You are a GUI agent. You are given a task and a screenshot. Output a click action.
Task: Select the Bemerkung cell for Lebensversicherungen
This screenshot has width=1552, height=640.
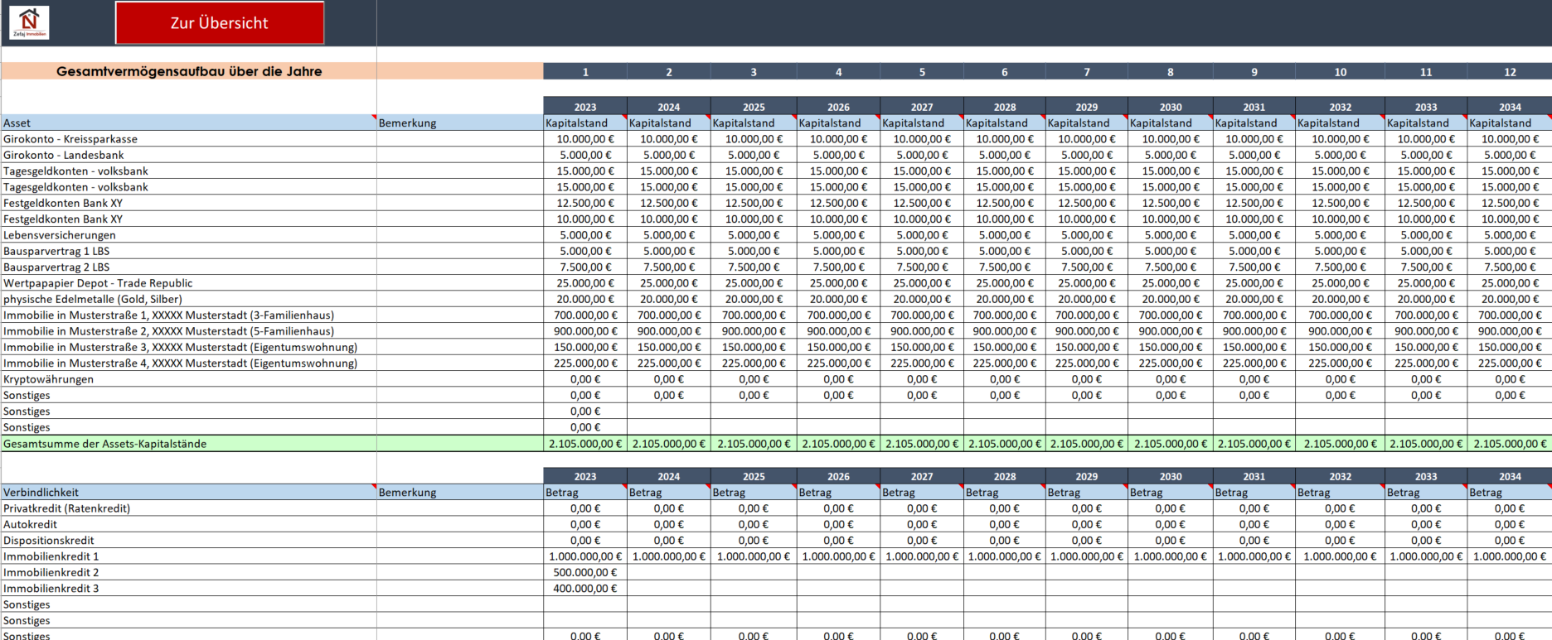point(459,235)
